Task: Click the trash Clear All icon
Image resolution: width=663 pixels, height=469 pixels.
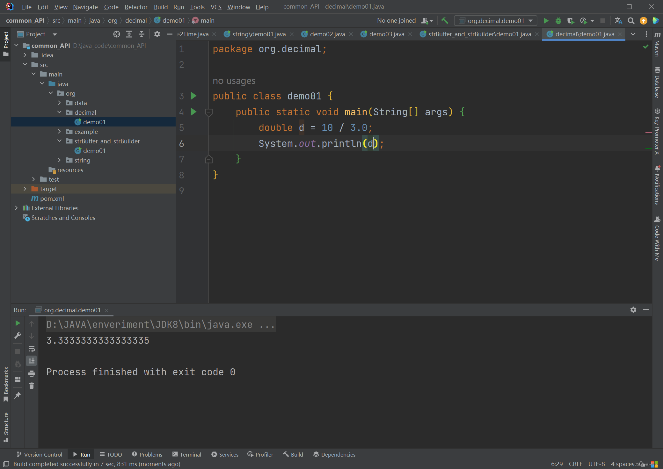Action: (x=32, y=386)
